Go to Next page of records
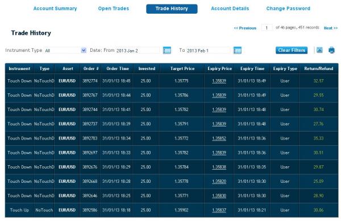Image resolution: width=341 pixels, height=221 pixels. pos(331,28)
